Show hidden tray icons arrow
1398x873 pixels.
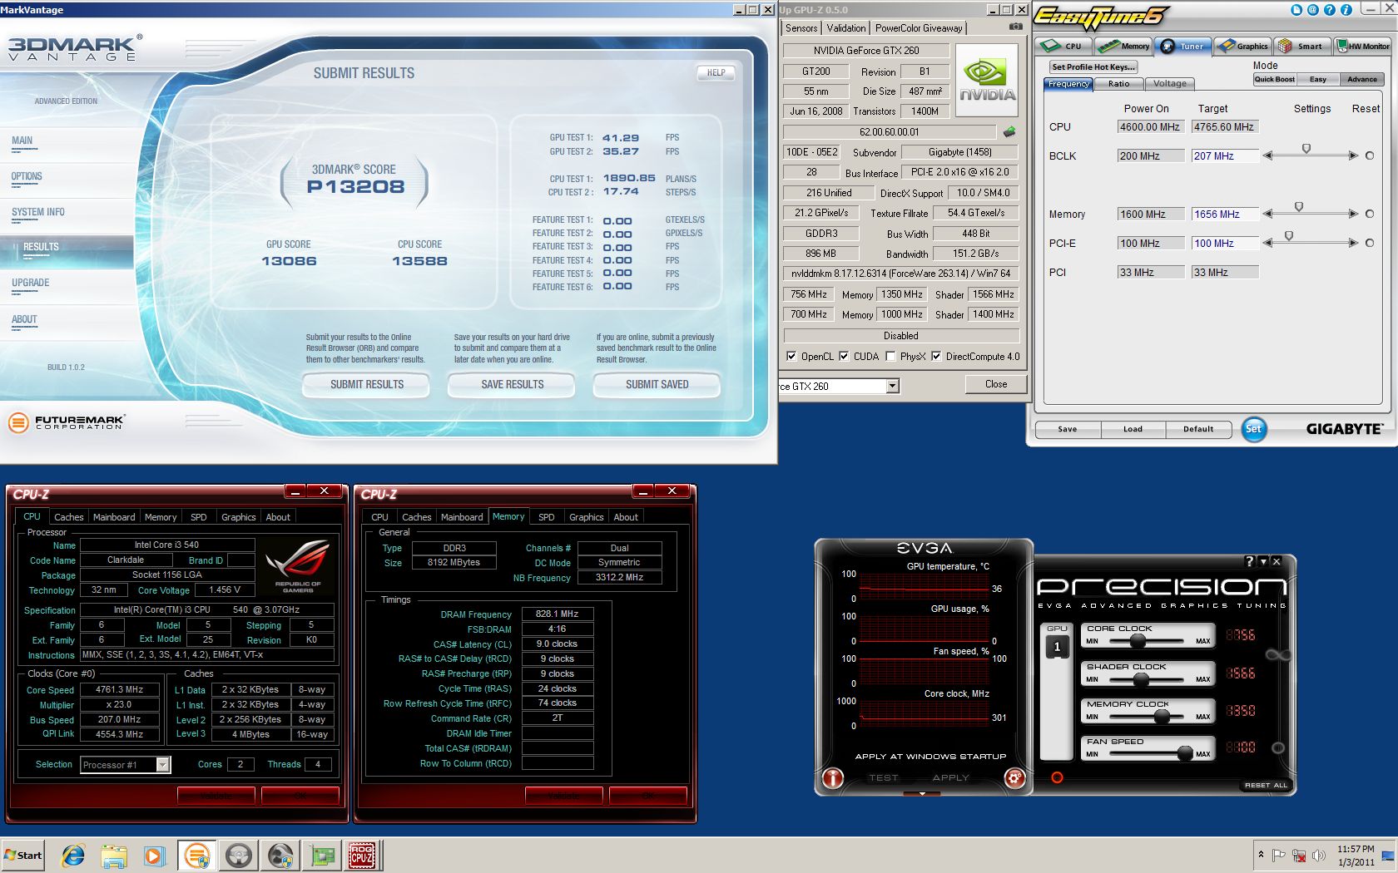click(x=1261, y=855)
